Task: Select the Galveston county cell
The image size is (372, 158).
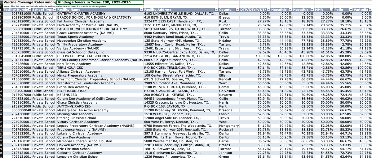Action: click(229, 91)
